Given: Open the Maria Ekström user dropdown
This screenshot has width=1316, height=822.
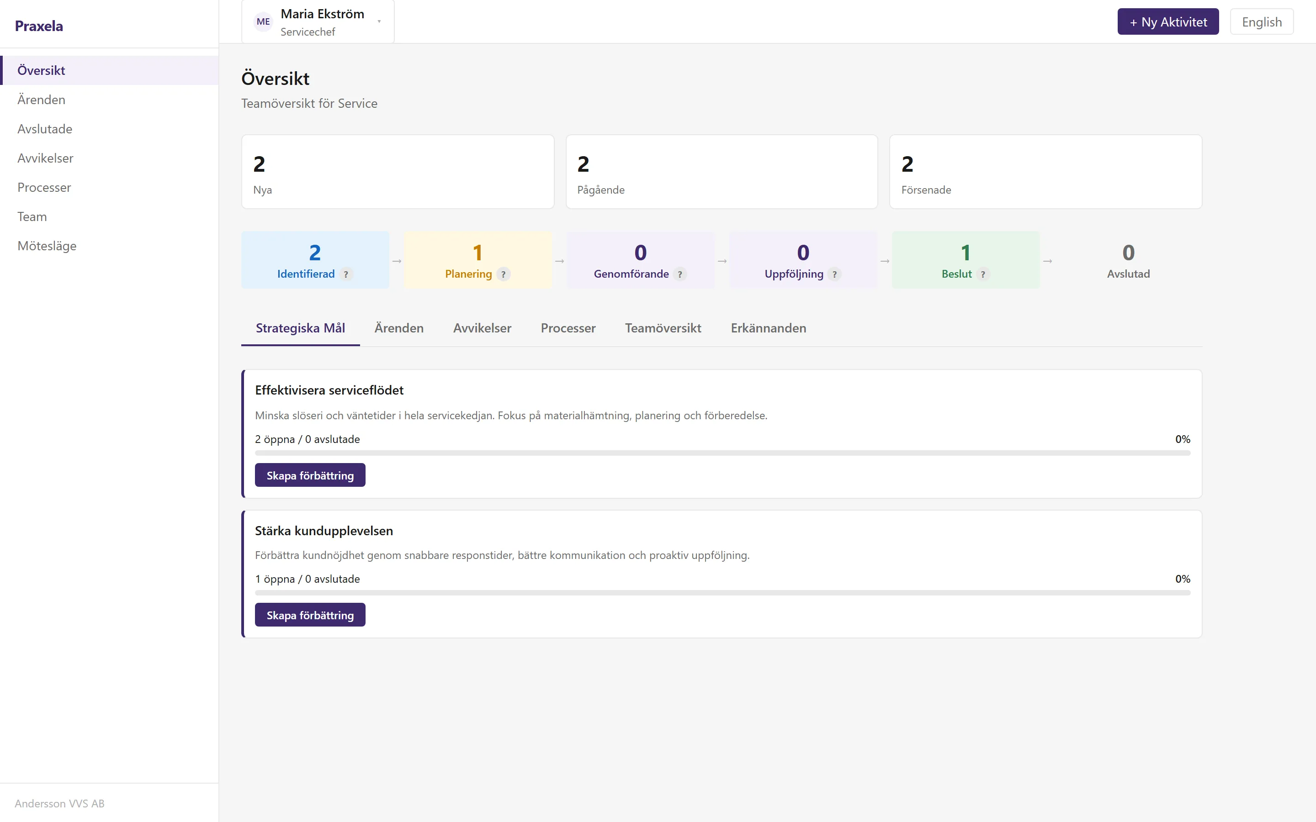Looking at the screenshot, I should coord(318,22).
